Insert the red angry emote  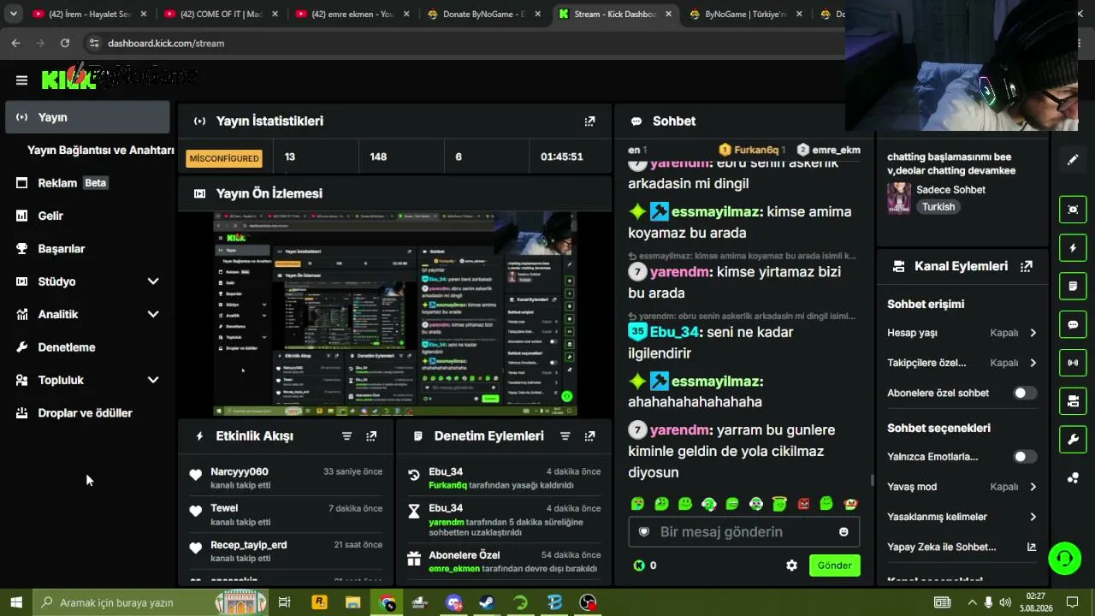click(x=803, y=505)
